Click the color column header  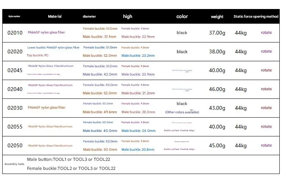[x=182, y=17]
